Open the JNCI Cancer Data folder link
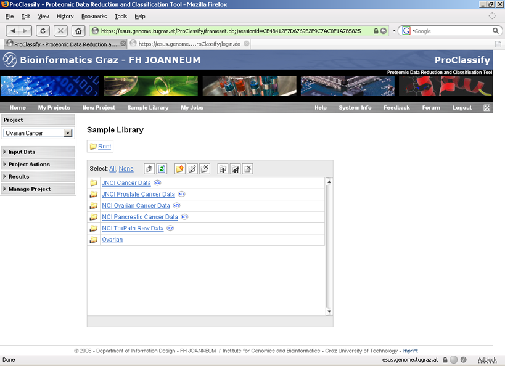505x366 pixels. pyautogui.click(x=126, y=183)
